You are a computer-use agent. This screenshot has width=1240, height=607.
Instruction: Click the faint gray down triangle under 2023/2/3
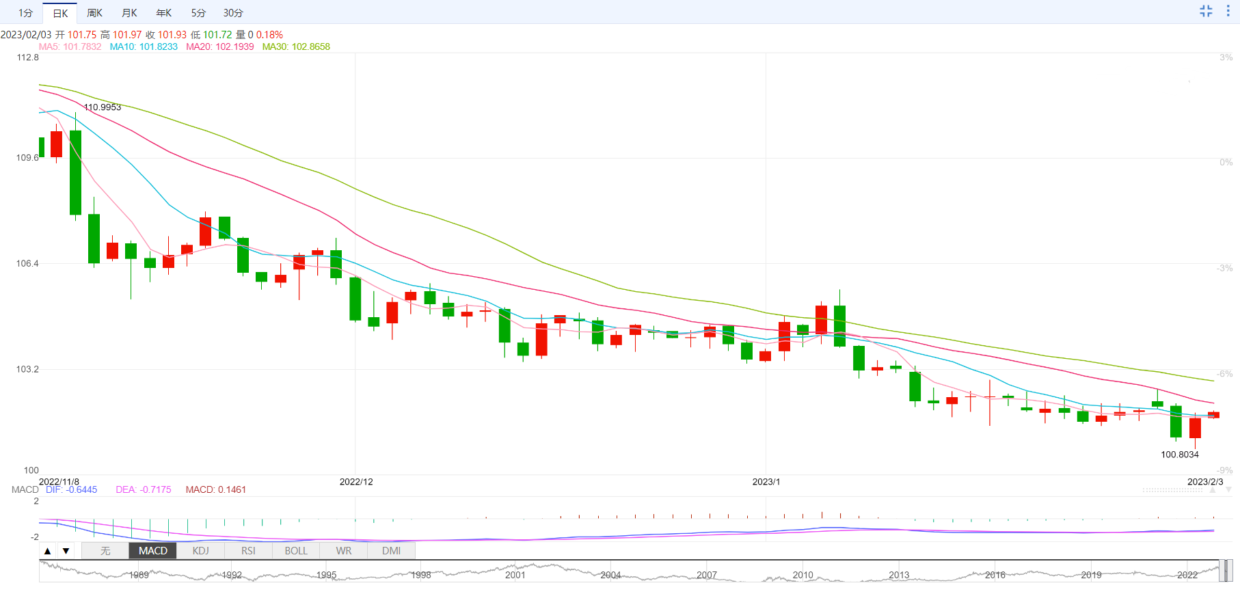[1228, 490]
